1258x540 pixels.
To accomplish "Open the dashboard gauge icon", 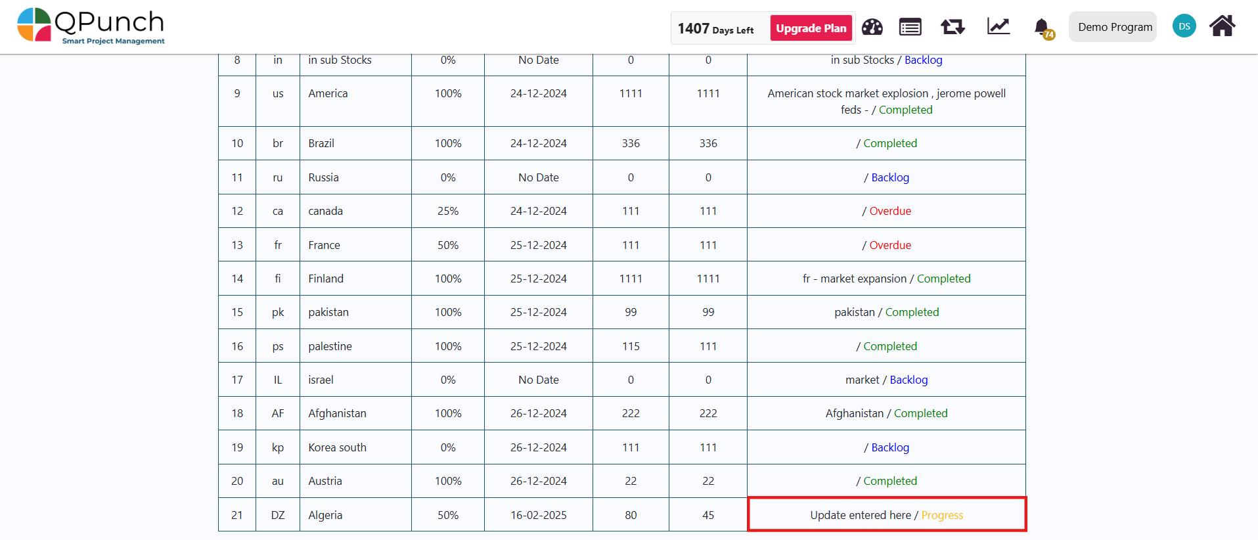I will [x=872, y=27].
